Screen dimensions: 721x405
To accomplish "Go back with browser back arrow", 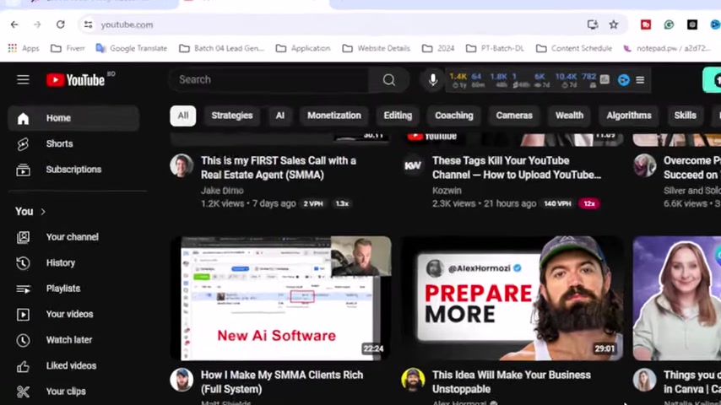I will point(14,24).
